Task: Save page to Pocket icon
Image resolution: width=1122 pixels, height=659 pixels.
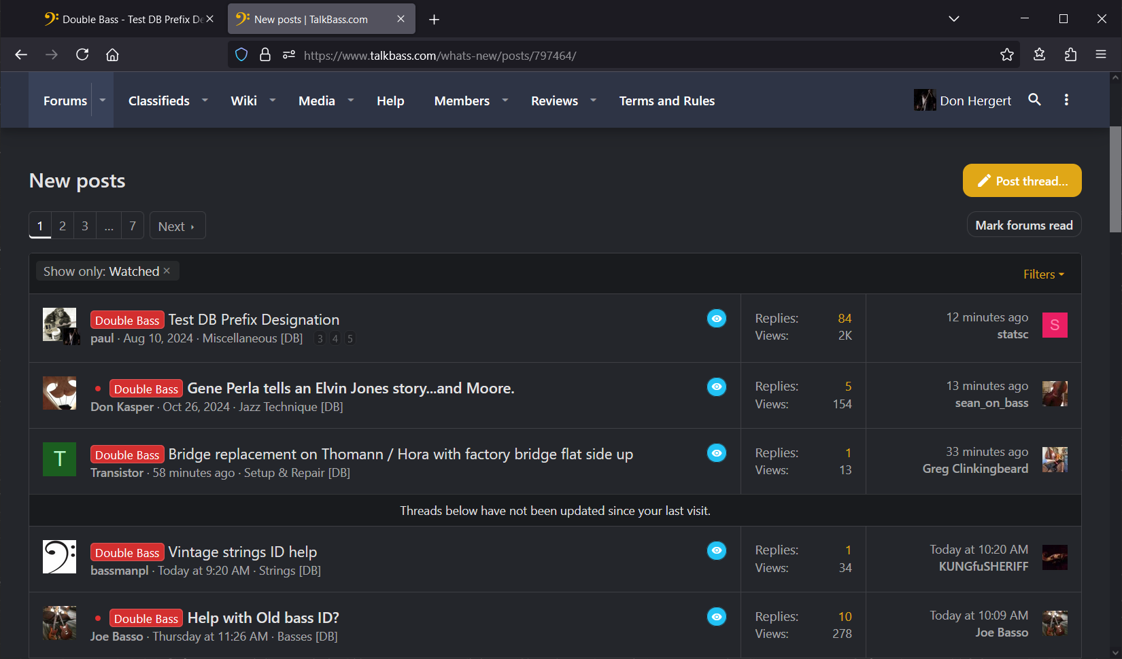Action: pyautogui.click(x=1039, y=54)
